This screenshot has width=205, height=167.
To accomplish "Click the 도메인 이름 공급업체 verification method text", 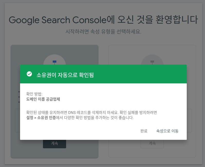I will point(43,99).
